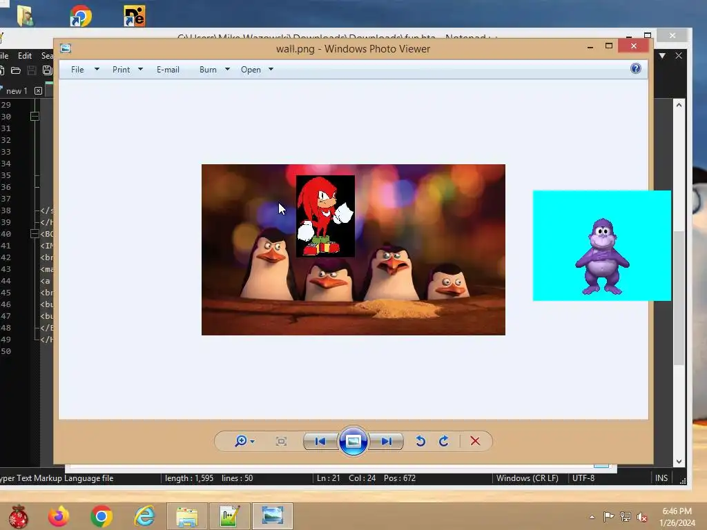Viewport: 707px width, 530px height.
Task: Switch to Notepad++ taskbar button
Action: pyautogui.click(x=229, y=516)
